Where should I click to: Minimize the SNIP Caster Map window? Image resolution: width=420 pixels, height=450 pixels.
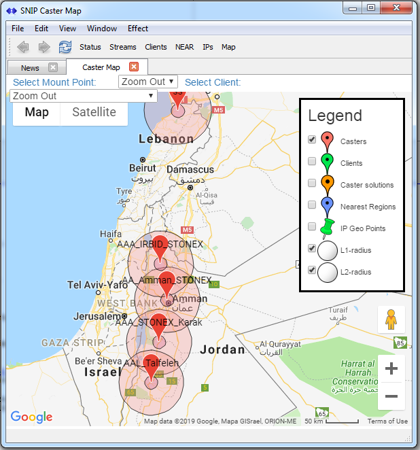pyautogui.click(x=353, y=7)
